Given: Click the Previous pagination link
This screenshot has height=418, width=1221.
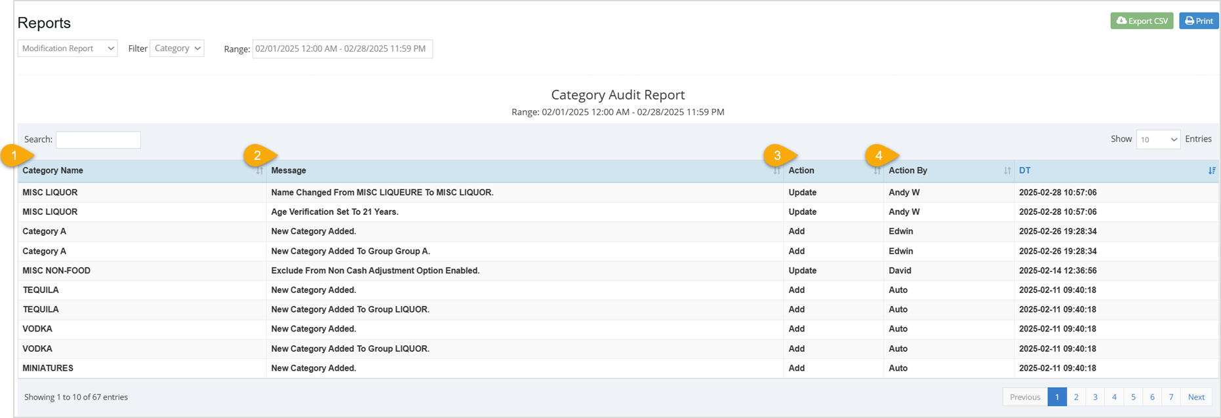Looking at the screenshot, I should coord(1025,397).
